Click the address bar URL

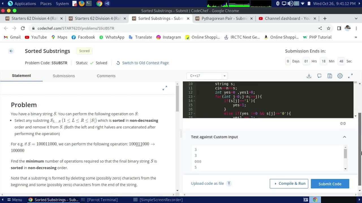76,28
